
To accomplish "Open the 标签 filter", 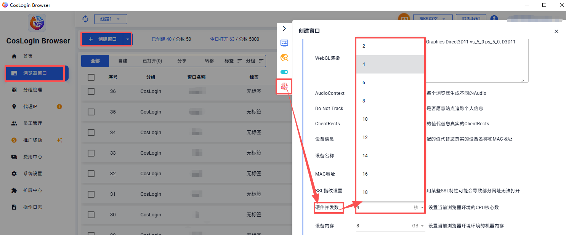I will click(x=234, y=61).
